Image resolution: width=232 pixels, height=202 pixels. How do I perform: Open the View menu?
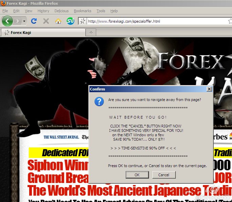28,11
